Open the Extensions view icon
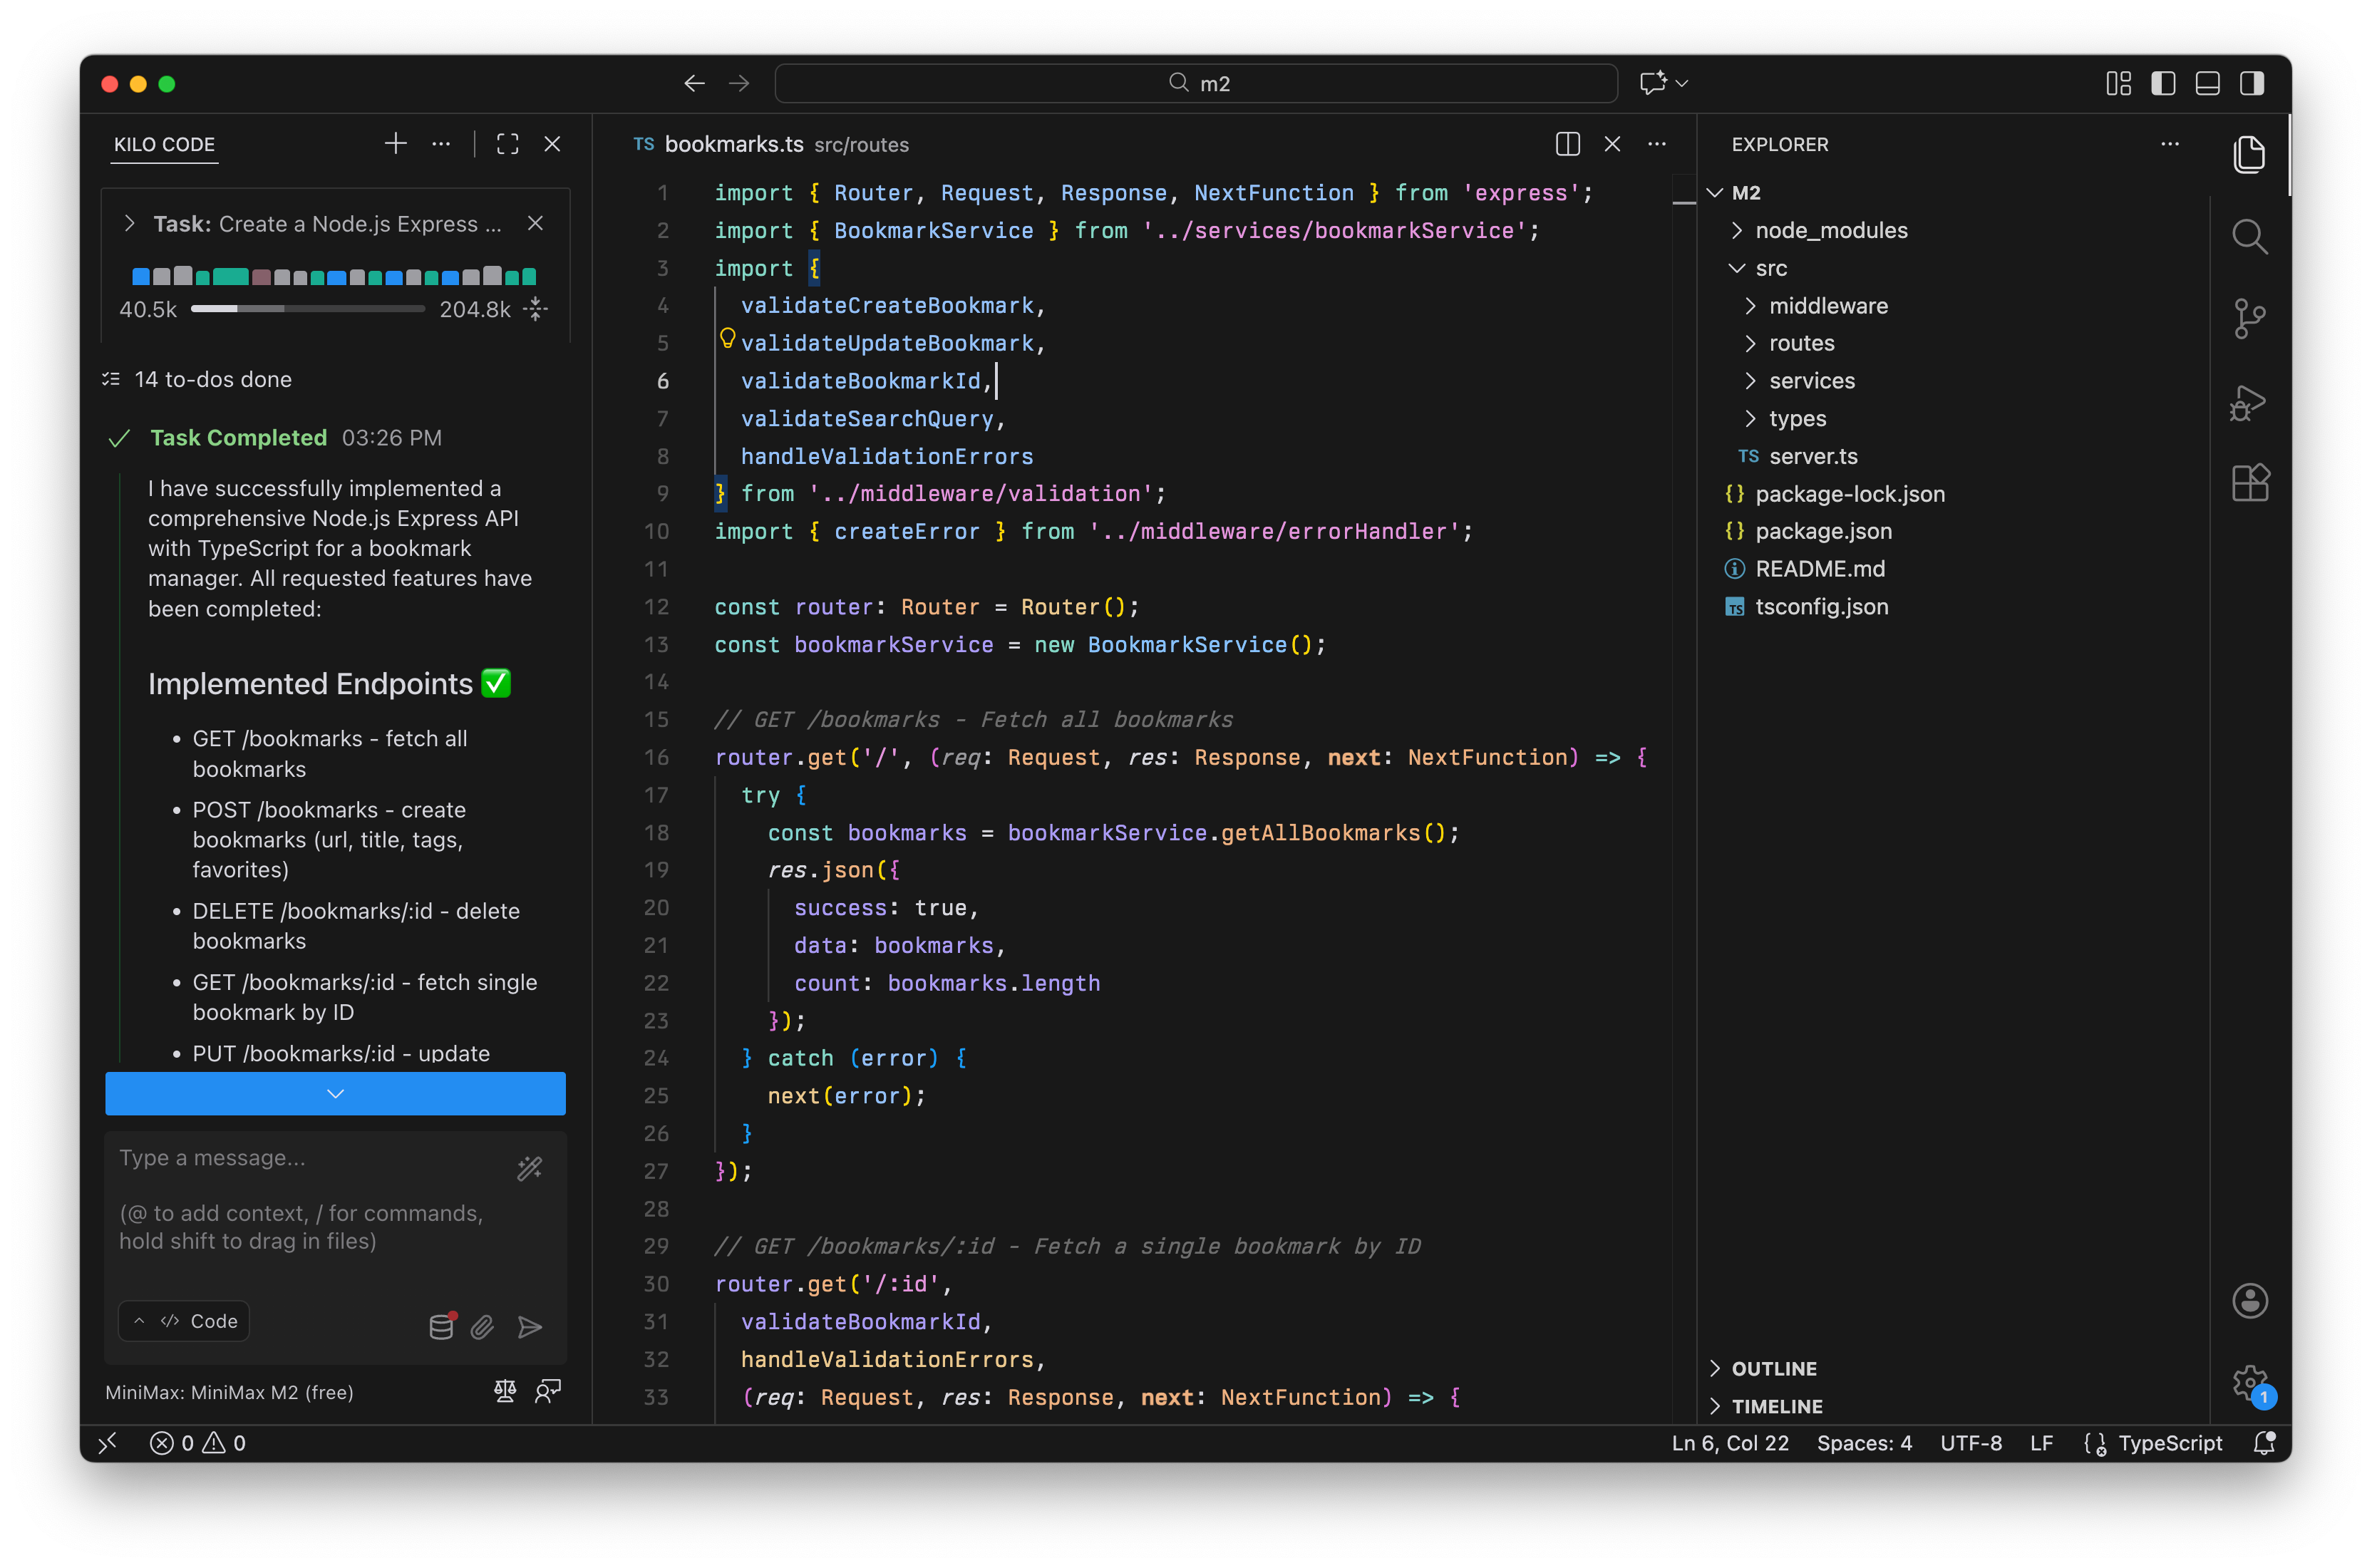This screenshot has height=1568, width=2372. [x=2249, y=484]
